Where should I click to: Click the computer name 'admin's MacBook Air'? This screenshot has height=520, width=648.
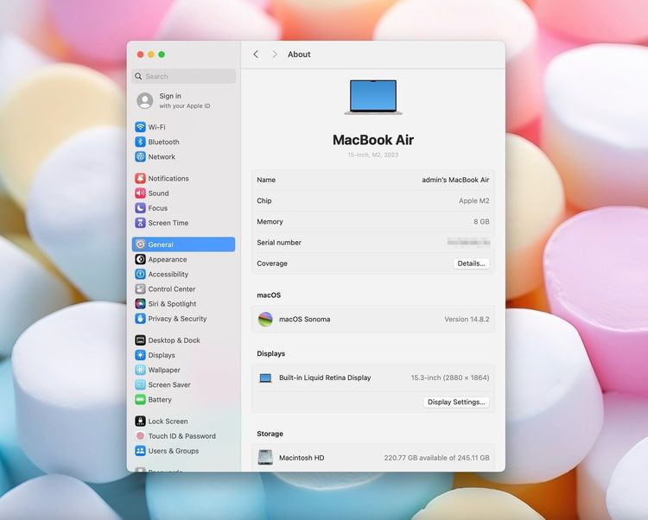click(455, 180)
